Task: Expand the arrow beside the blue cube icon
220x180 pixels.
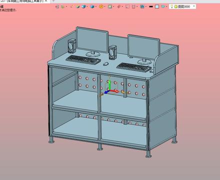Action: click(96, 6)
